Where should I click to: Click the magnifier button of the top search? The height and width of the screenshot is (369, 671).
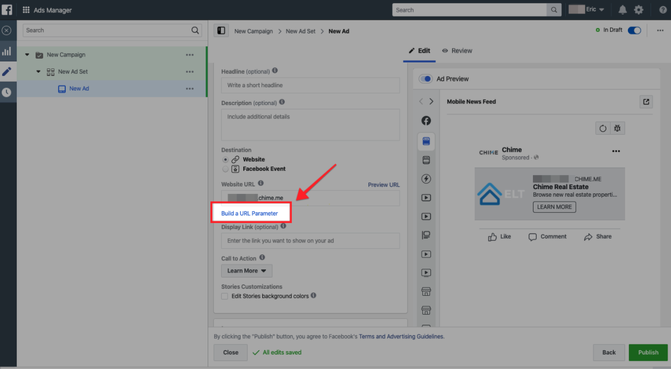point(554,10)
